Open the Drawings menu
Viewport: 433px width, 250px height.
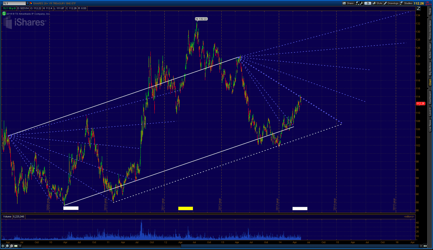[x=391, y=3]
